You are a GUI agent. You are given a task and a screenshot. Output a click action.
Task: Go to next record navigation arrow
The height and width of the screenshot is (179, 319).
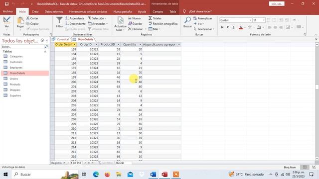[85, 163]
